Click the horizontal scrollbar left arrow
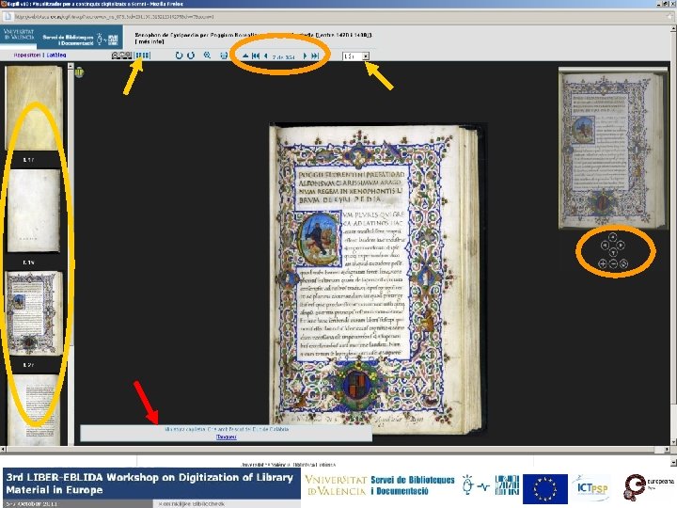Screen dimensions: 677x508 3,450
